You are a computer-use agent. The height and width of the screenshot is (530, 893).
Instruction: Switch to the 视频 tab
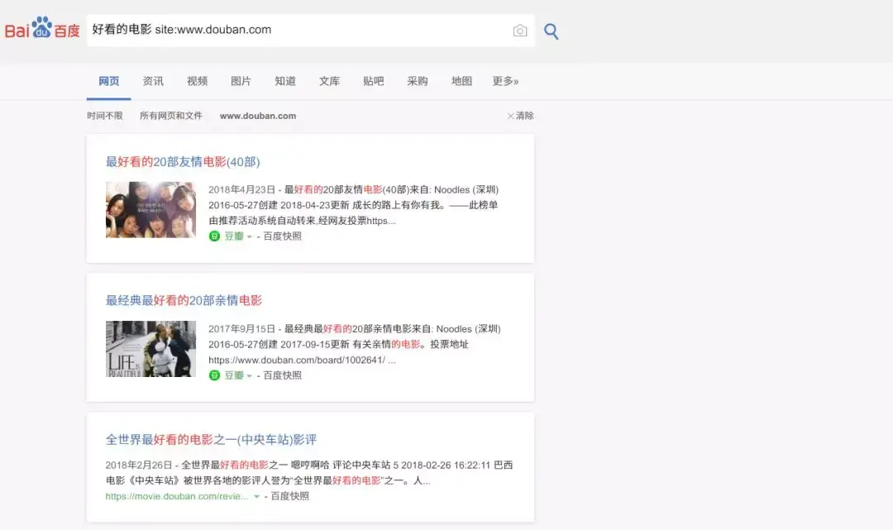(197, 81)
